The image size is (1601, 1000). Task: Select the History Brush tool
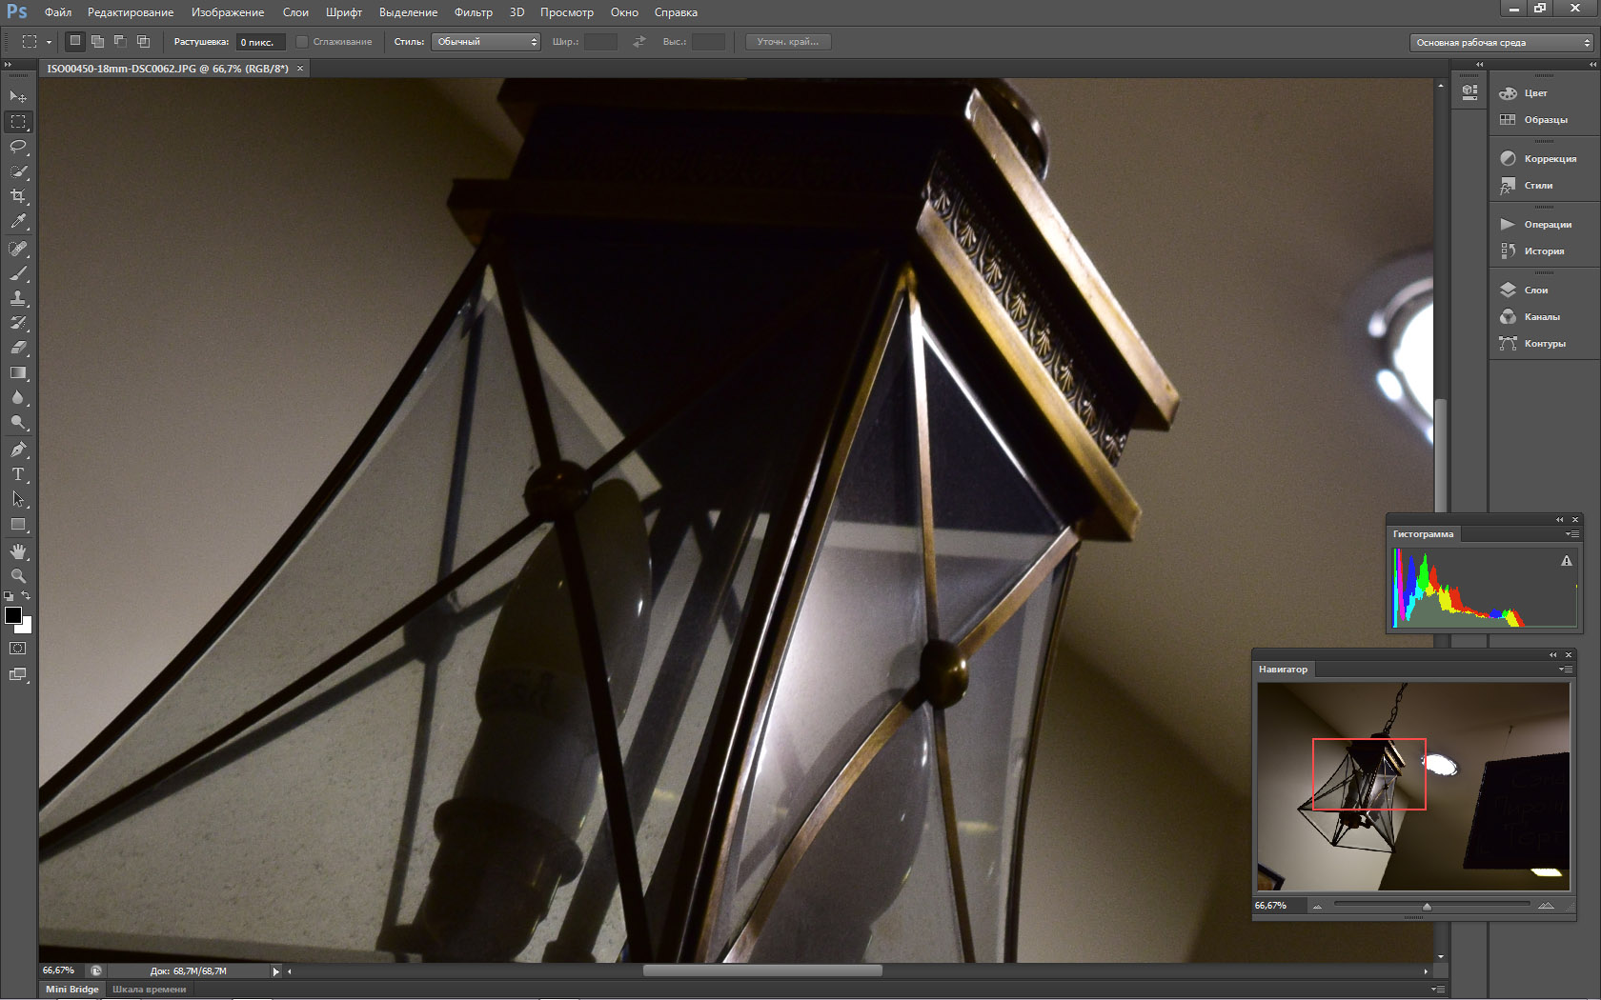[18, 323]
